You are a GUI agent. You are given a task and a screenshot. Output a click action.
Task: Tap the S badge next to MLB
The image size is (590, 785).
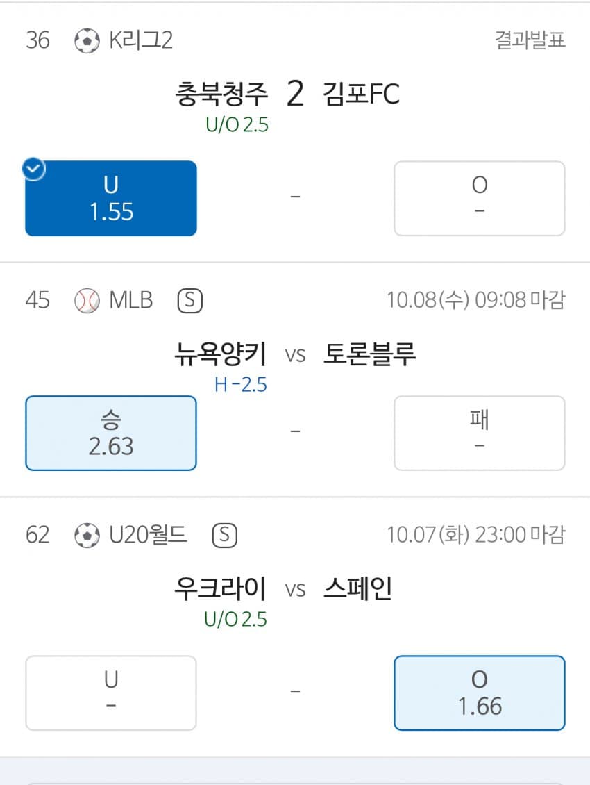click(189, 301)
